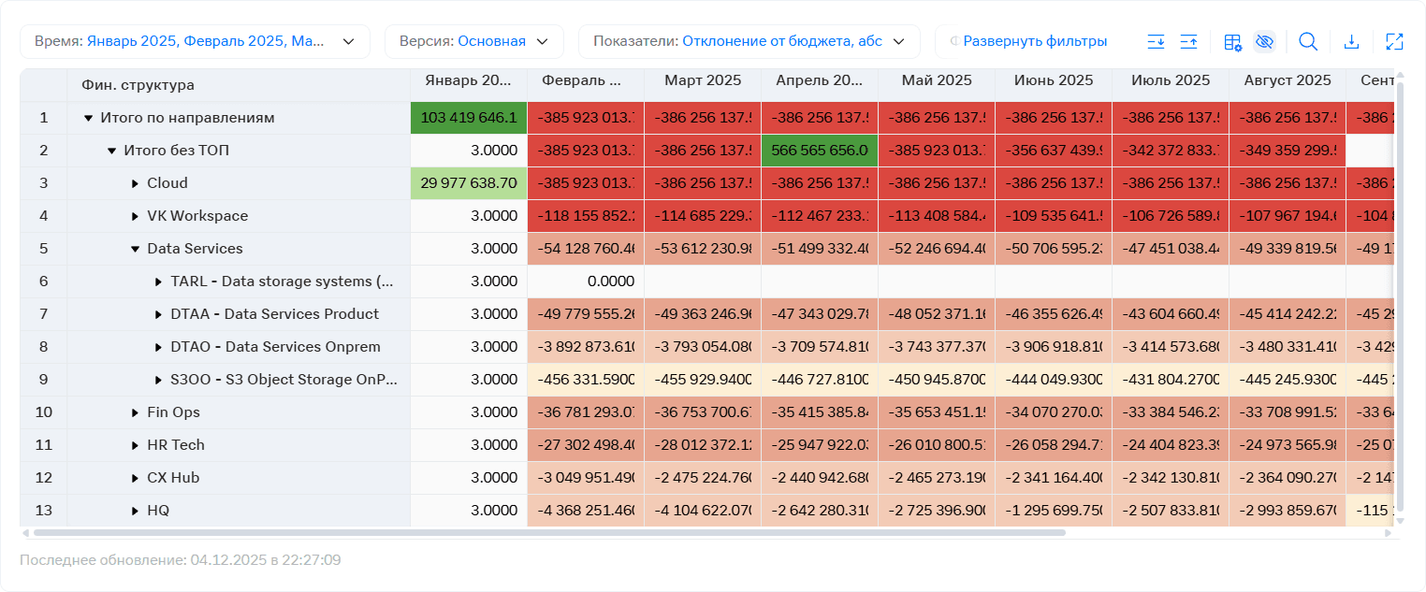Viewport: 1426px width, 592px height.
Task: Click Развернуть фильтры link
Action: click(x=1035, y=41)
